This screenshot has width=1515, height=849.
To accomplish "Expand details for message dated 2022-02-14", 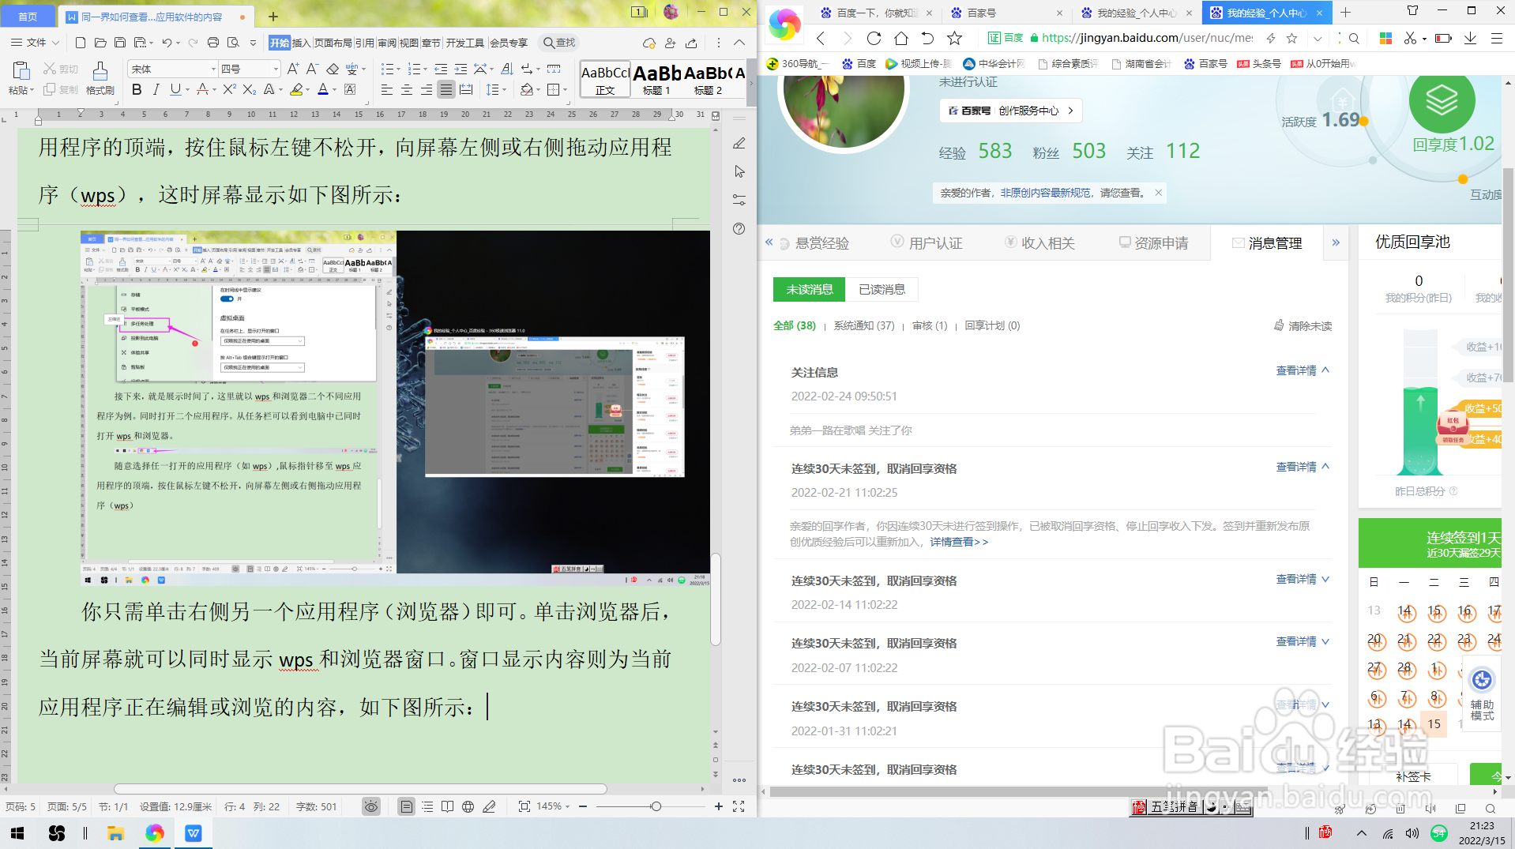I will (1303, 579).
